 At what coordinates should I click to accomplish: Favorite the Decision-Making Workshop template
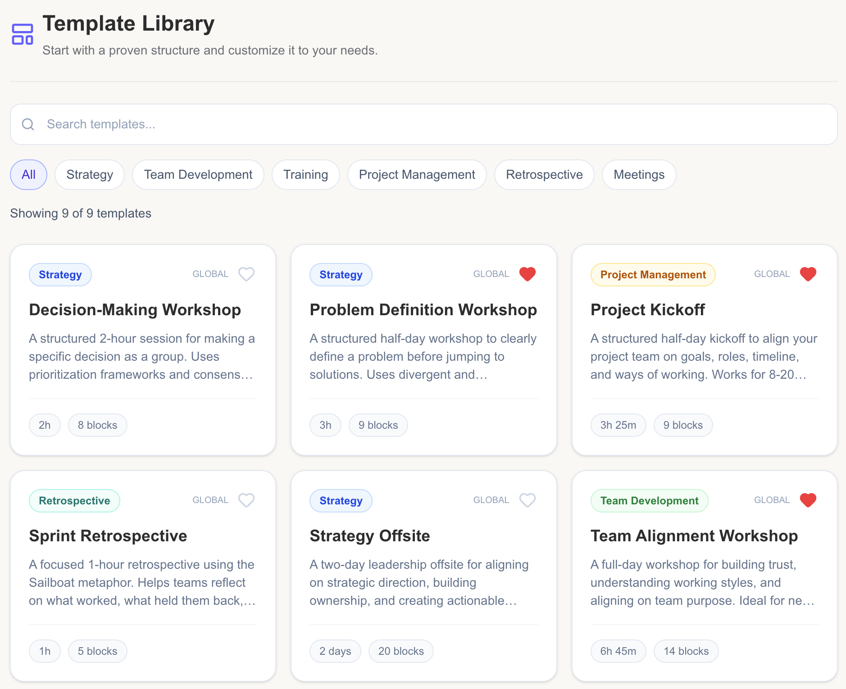[246, 274]
